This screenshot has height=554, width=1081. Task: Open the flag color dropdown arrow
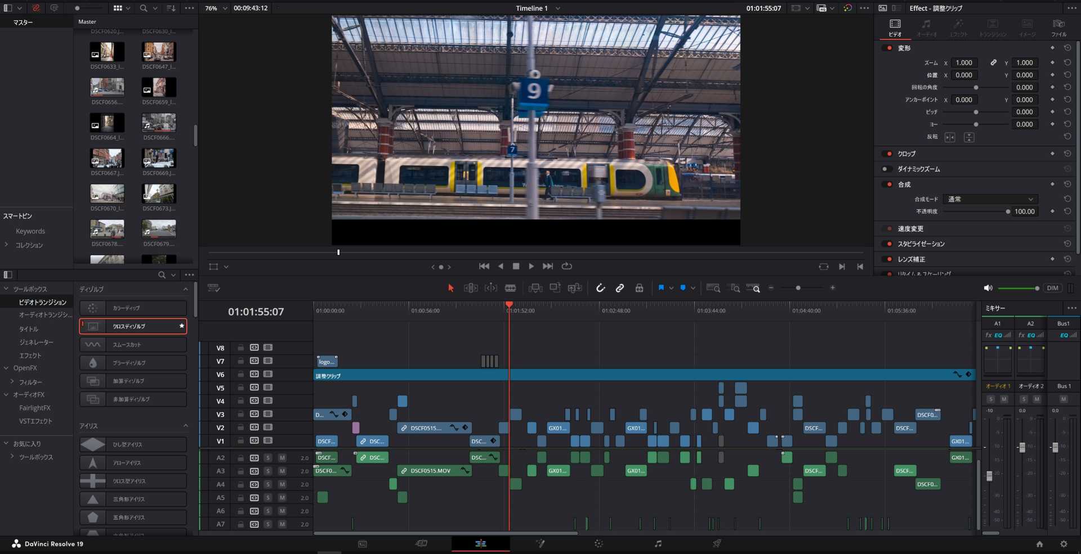click(671, 288)
